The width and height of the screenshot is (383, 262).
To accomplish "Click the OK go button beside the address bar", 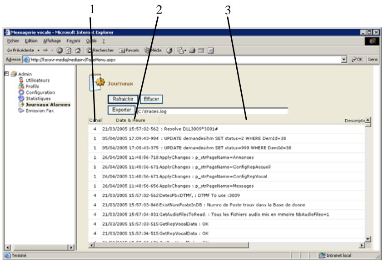I will click(357, 60).
